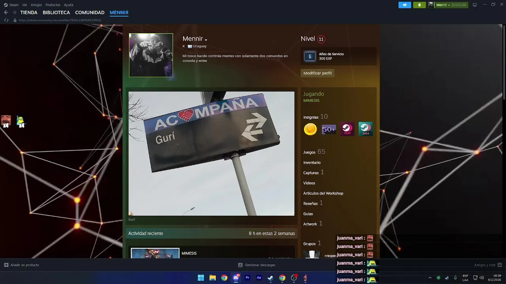Open the Windows Start menu
The width and height of the screenshot is (506, 284).
(201, 278)
